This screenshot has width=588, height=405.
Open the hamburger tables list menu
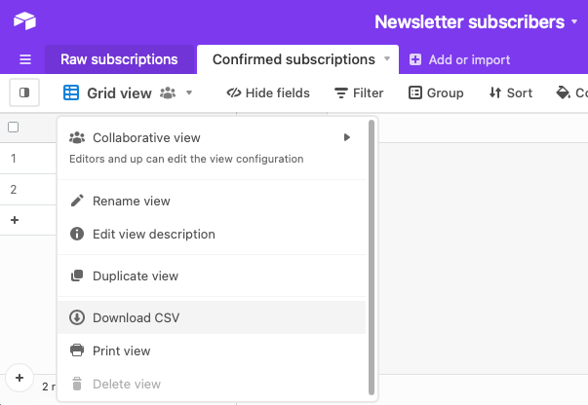(25, 59)
